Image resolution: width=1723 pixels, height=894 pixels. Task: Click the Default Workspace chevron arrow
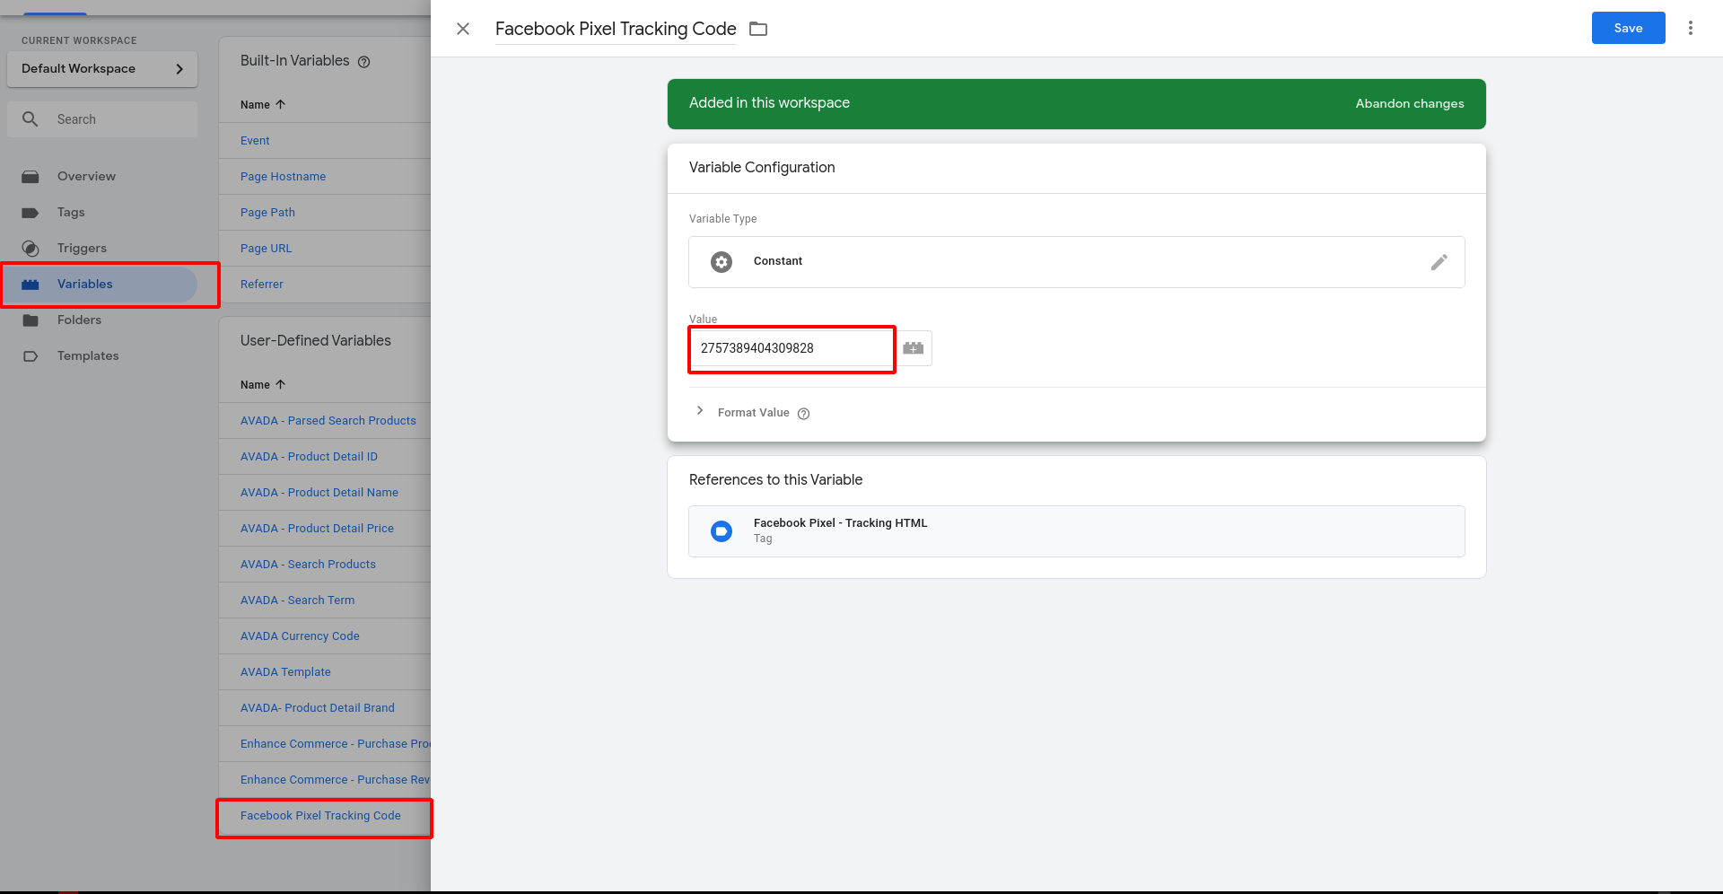coord(179,69)
